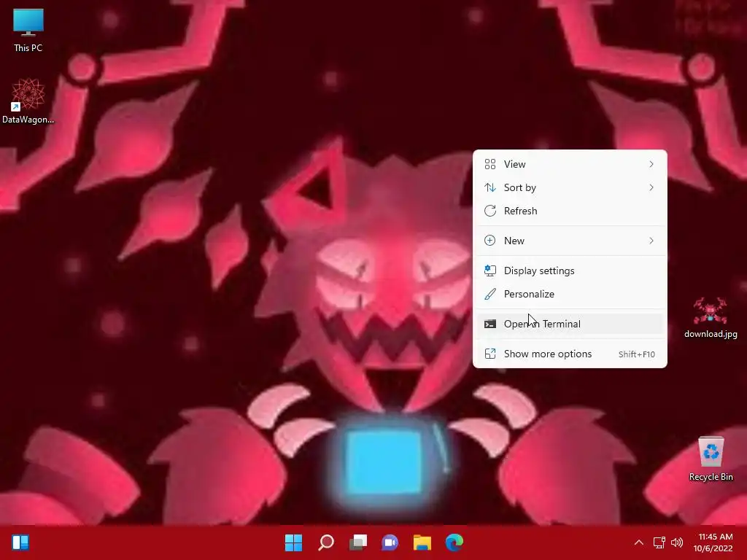Screen dimensions: 747x560
Task: Click the terminal icon in the menu
Action: pos(489,324)
